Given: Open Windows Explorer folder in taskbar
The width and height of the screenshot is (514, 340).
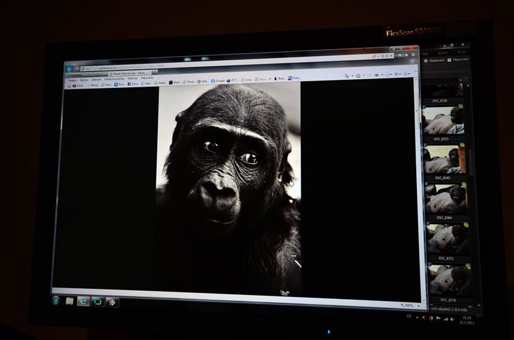Looking at the screenshot, I should pos(69,301).
